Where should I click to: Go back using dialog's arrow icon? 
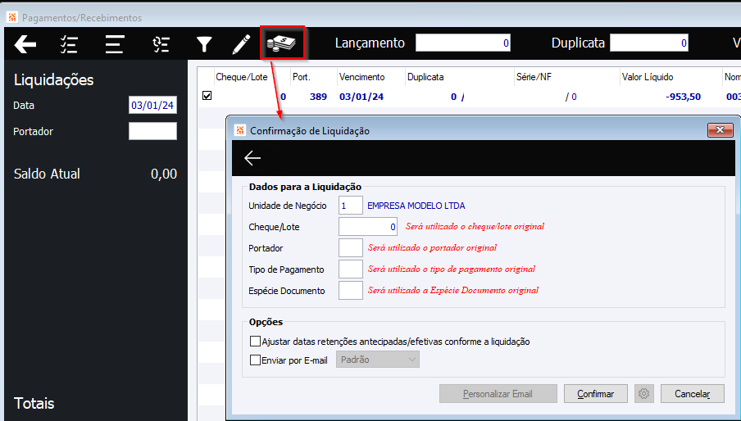252,158
